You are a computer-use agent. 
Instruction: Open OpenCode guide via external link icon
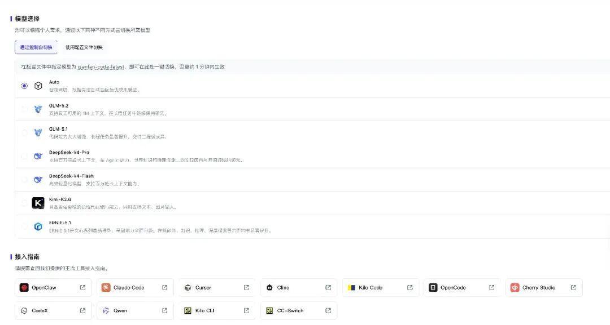point(491,287)
